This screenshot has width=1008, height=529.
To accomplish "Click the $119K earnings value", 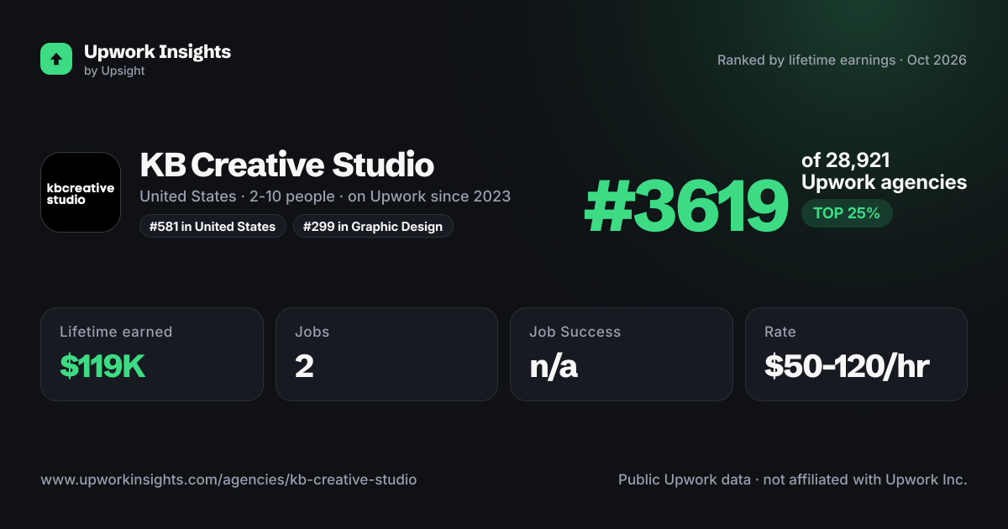I will click(102, 366).
